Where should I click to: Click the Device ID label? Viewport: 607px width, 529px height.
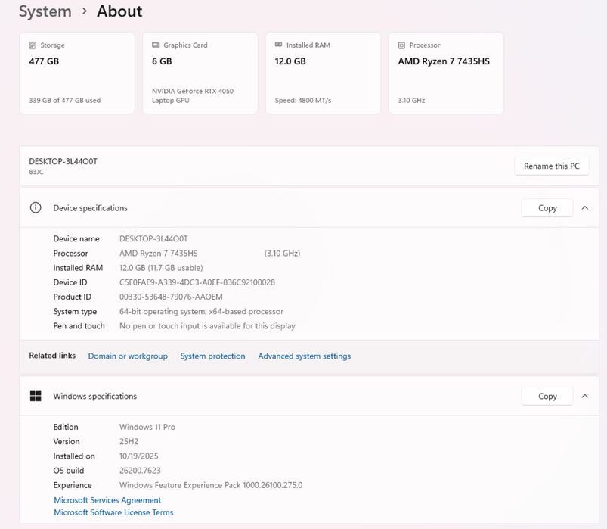click(70, 282)
